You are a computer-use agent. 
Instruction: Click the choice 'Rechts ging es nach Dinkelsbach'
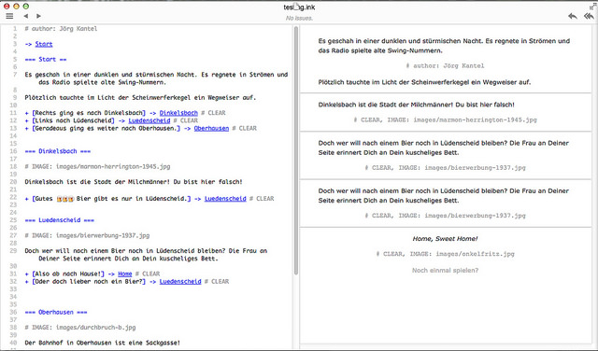point(89,113)
